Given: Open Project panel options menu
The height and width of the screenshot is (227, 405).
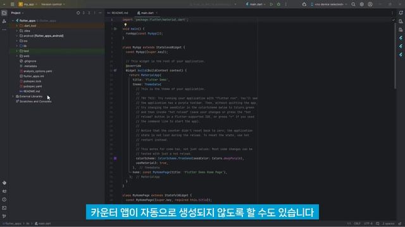Looking at the screenshot, I should [94, 13].
